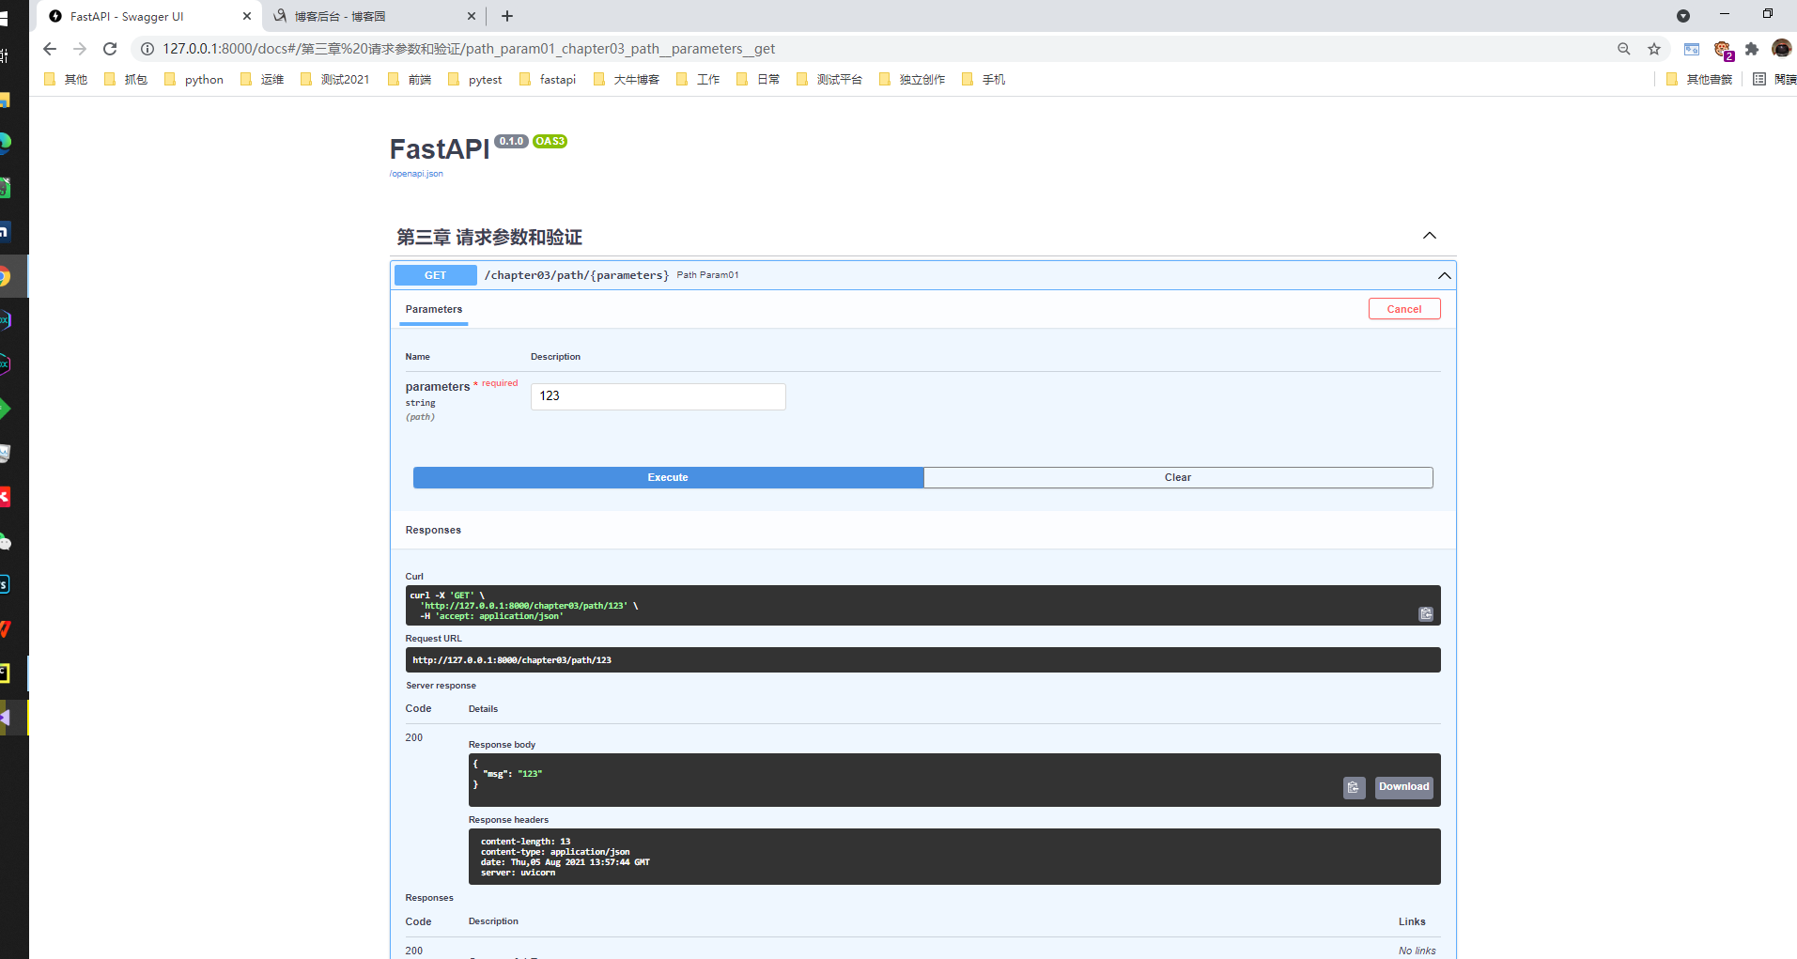The image size is (1797, 959).
Task: Open the 运维 bookmark folder
Action: [x=262, y=79]
